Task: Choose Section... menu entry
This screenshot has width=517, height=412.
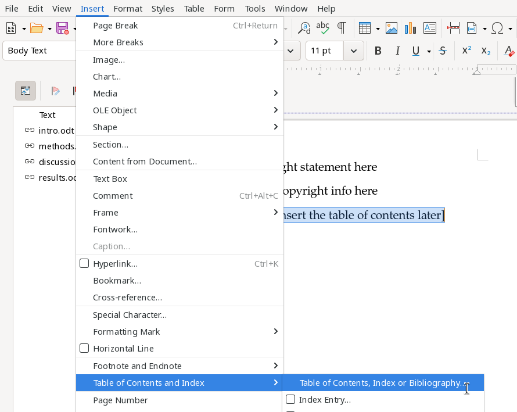Action: (179, 145)
